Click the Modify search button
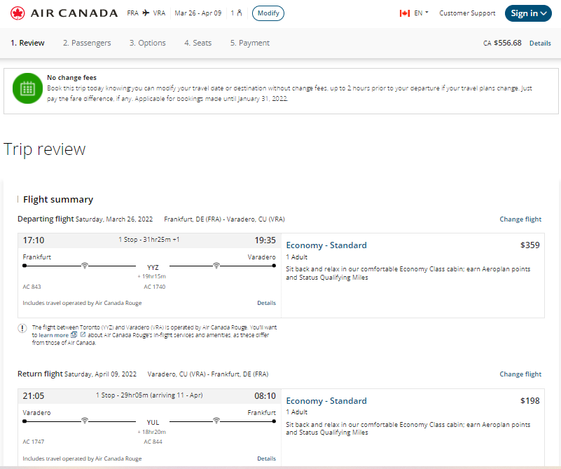 point(268,13)
